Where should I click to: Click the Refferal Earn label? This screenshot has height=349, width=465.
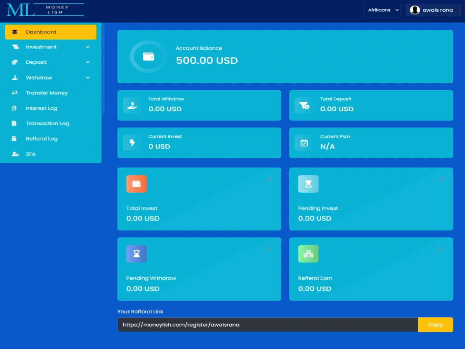click(x=315, y=278)
